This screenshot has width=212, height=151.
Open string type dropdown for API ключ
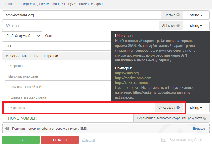(x=196, y=26)
